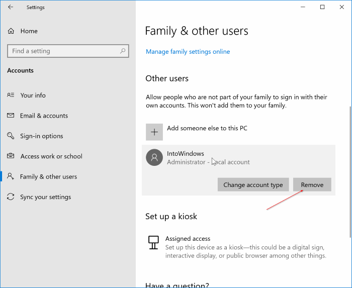The height and width of the screenshot is (288, 352).
Task: Open Sync your settings page
Action: (46, 197)
